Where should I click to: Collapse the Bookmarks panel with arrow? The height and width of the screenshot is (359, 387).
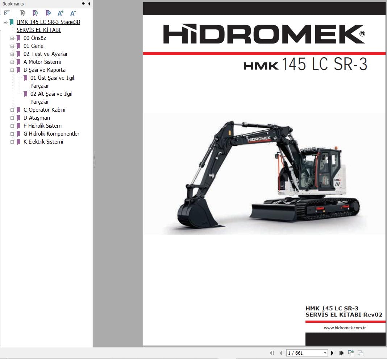click(89, 4)
